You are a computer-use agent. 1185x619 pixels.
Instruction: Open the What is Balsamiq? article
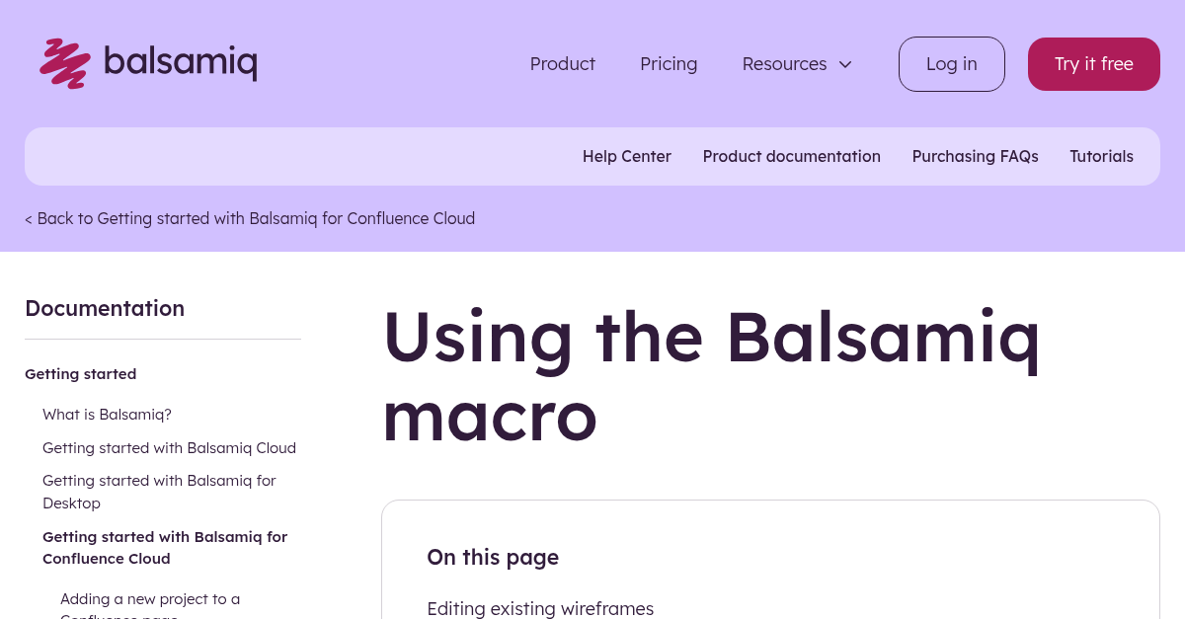point(107,414)
